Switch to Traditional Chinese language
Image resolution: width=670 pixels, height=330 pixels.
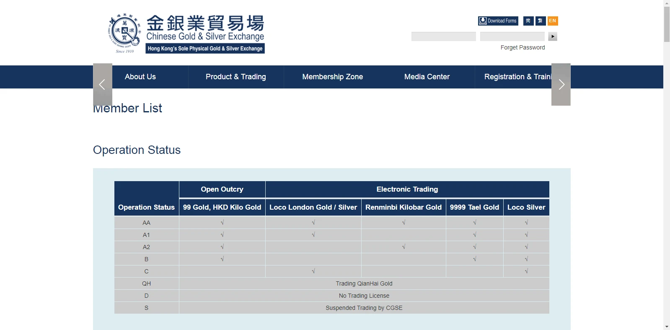541,21
